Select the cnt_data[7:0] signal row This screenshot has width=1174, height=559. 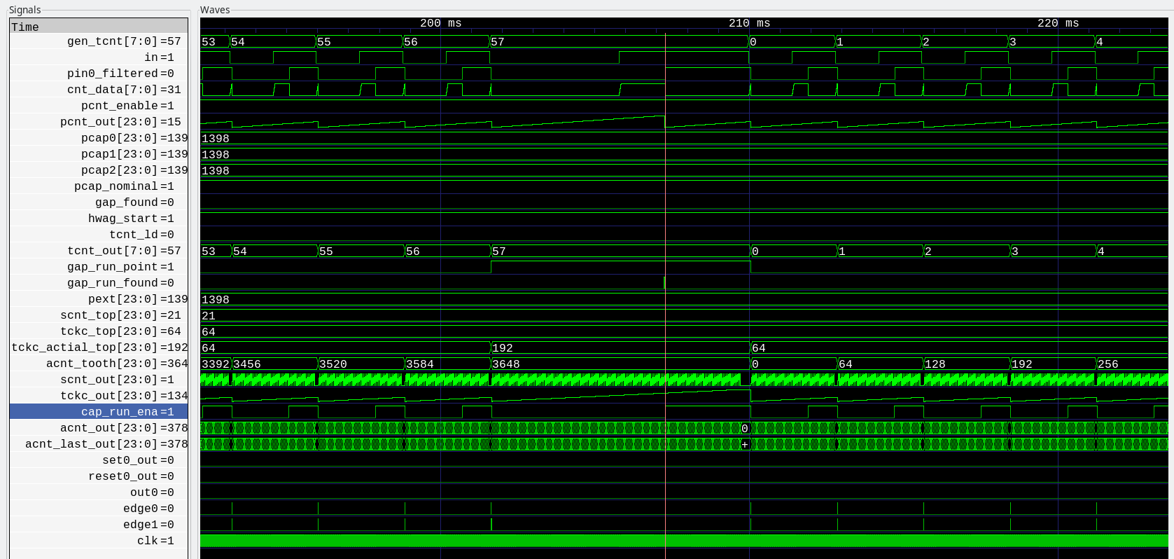click(x=99, y=90)
